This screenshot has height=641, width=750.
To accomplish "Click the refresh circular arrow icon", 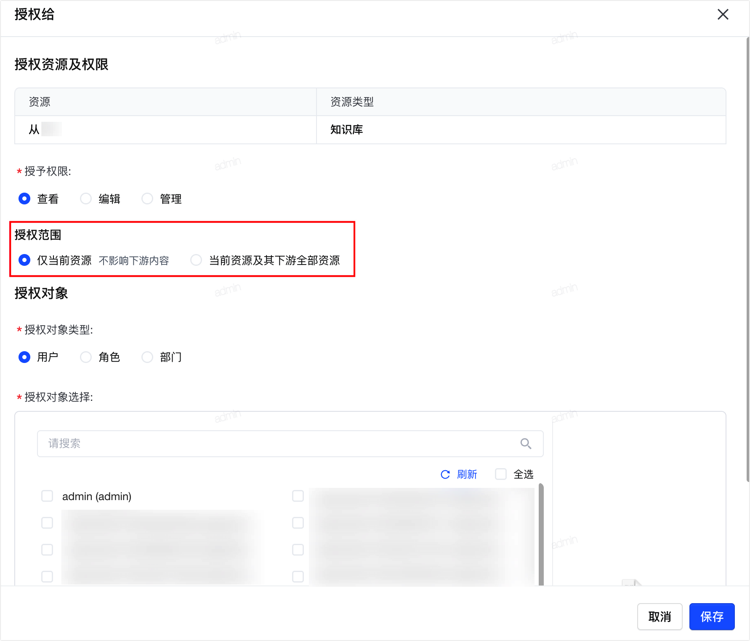I will pyautogui.click(x=445, y=474).
